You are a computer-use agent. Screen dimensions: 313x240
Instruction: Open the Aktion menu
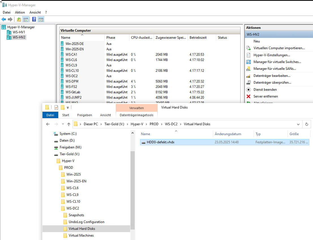[20, 12]
